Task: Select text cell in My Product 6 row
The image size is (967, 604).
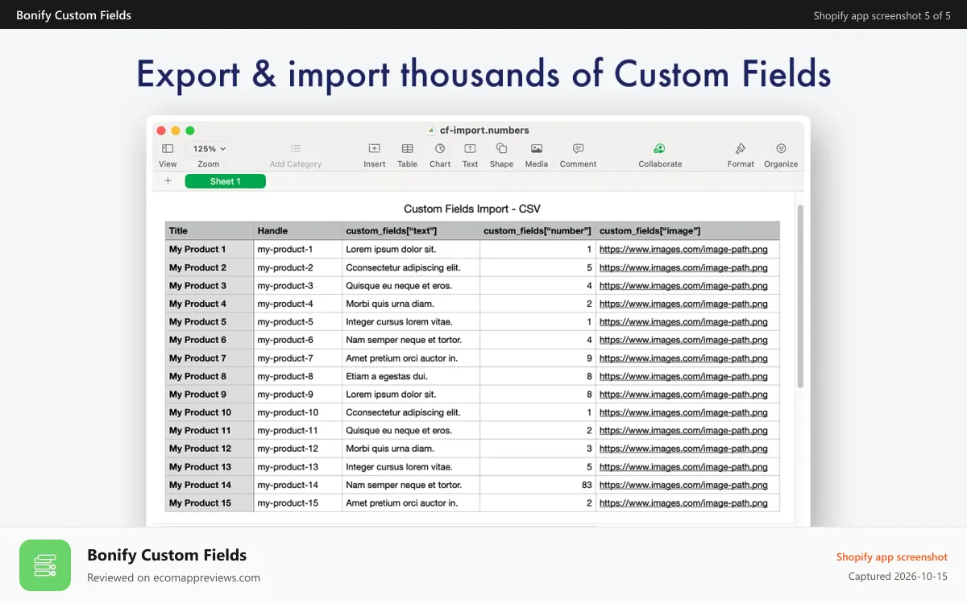Action: coord(411,340)
